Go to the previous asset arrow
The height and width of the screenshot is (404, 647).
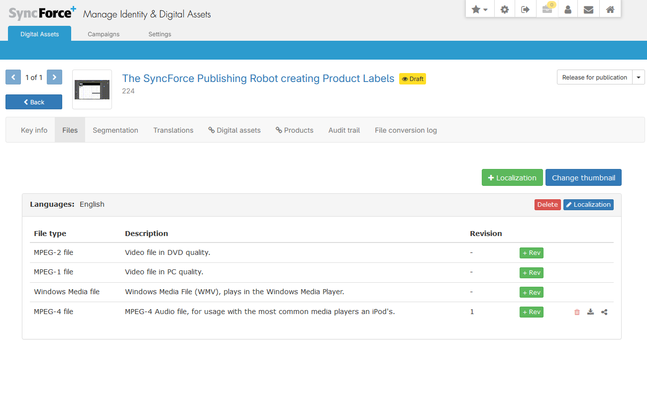(x=13, y=77)
